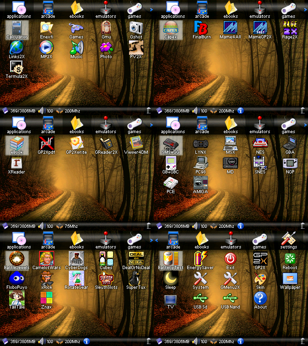Start the FinalBurn arcade emulator
This screenshot has height=346, width=308.
click(201, 30)
